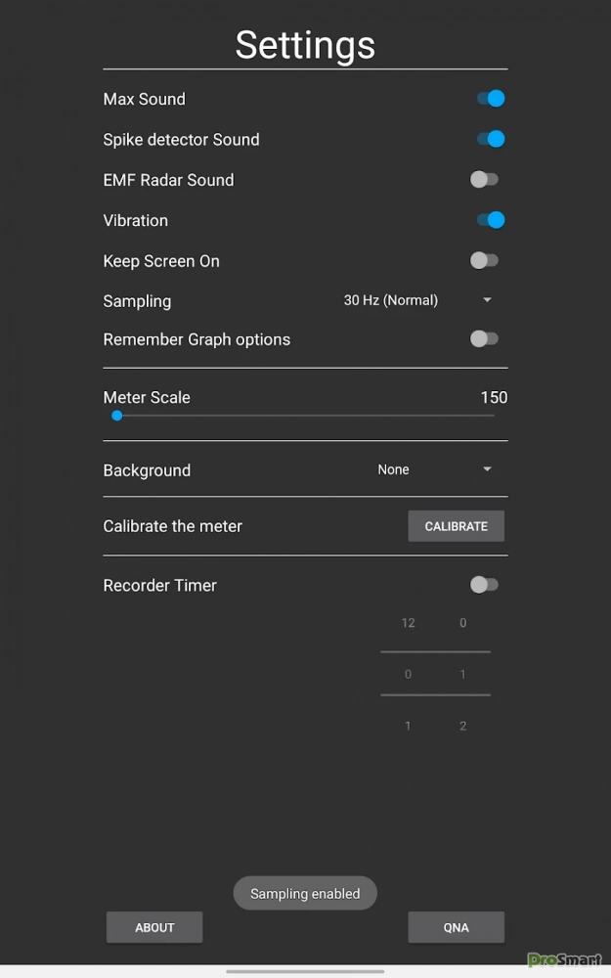611x978 pixels.
Task: Open the Sampling 30 Hz (Normal) dropdown
Action: (417, 300)
